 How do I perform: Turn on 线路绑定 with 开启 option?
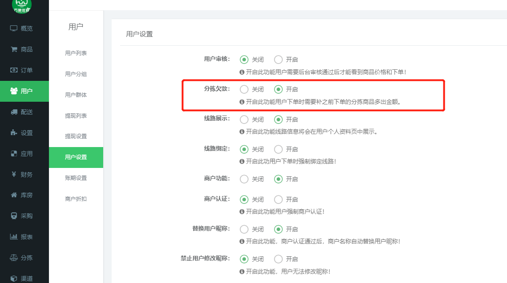[278, 149]
